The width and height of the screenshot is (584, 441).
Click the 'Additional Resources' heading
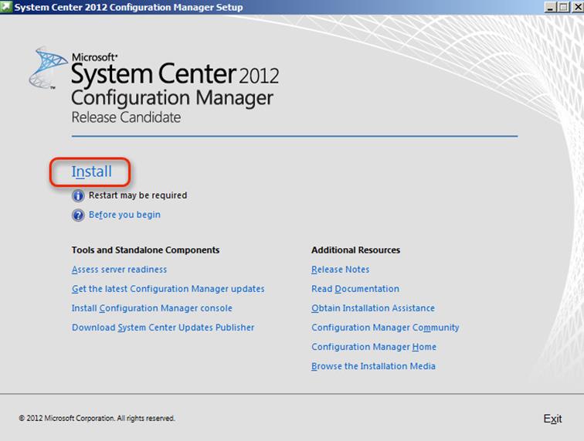click(x=355, y=250)
